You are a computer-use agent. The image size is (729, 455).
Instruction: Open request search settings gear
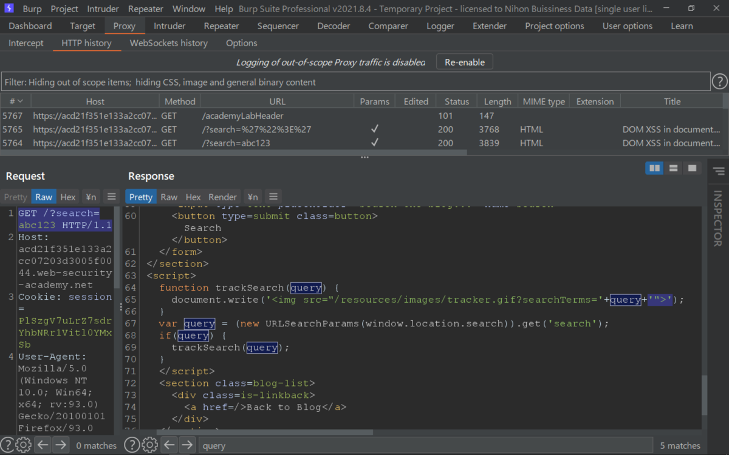coord(24,445)
